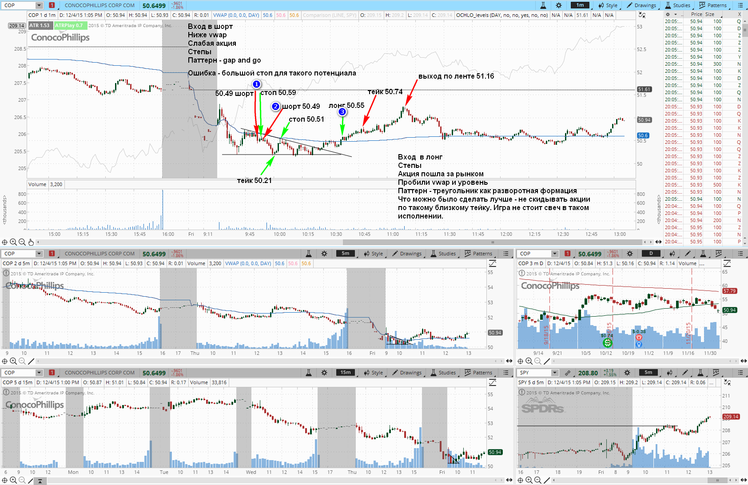Open list actions menu icon on 1m chart
Screen dimensions: 748x485
740,5
